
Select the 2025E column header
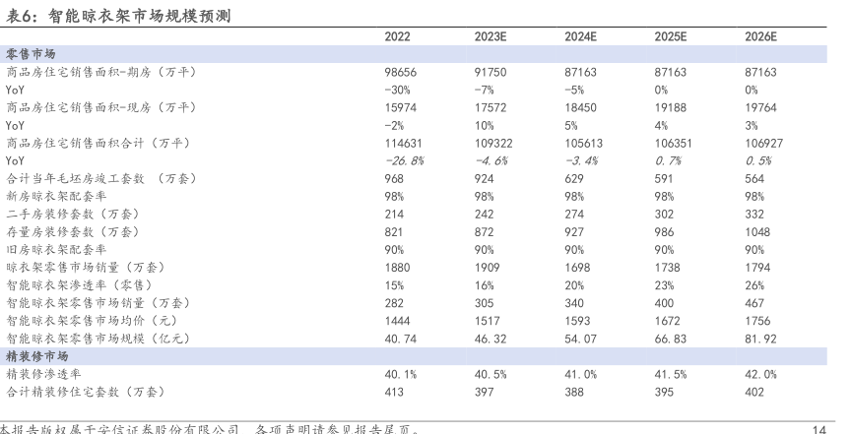click(x=671, y=37)
